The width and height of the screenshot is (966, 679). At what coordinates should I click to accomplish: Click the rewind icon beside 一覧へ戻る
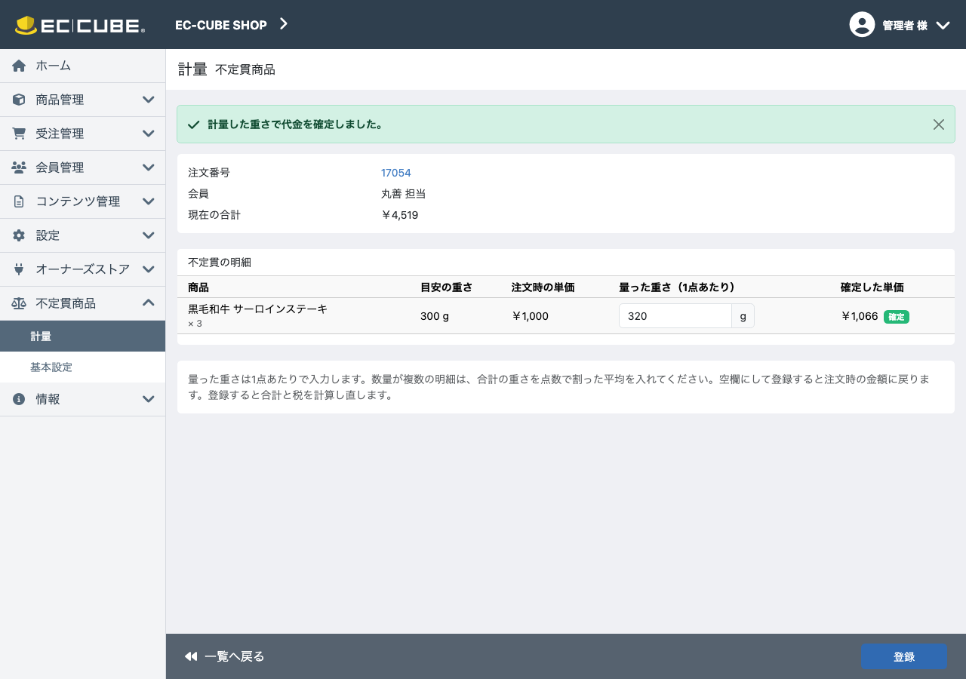click(x=191, y=656)
